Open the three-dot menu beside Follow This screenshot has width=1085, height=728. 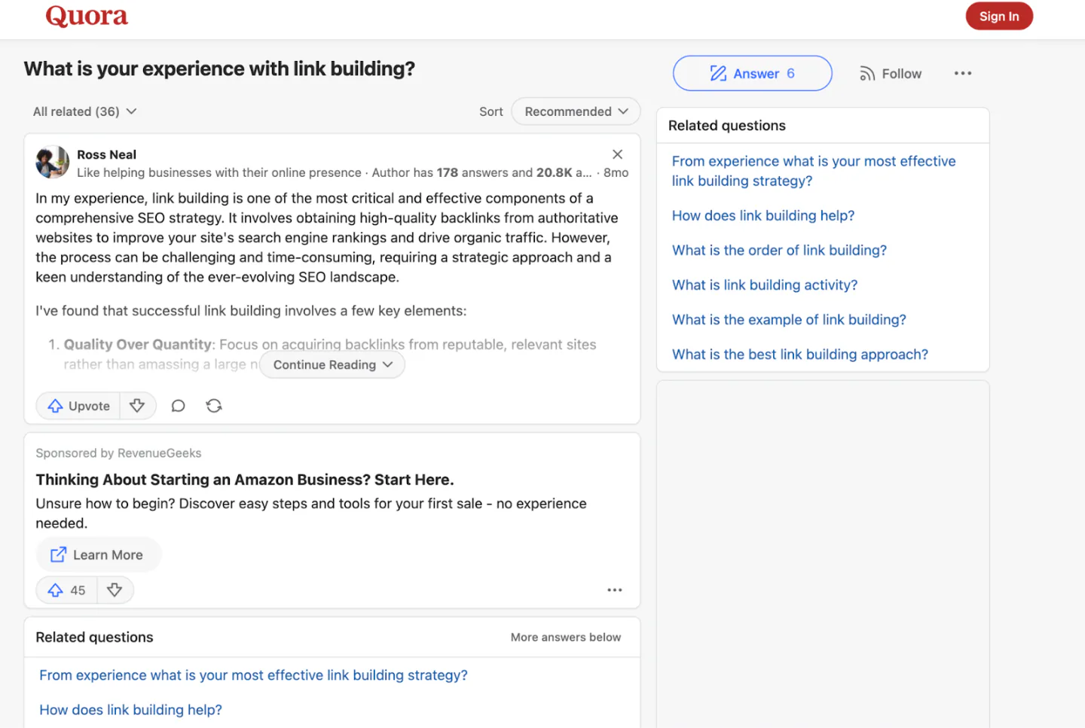coord(963,73)
